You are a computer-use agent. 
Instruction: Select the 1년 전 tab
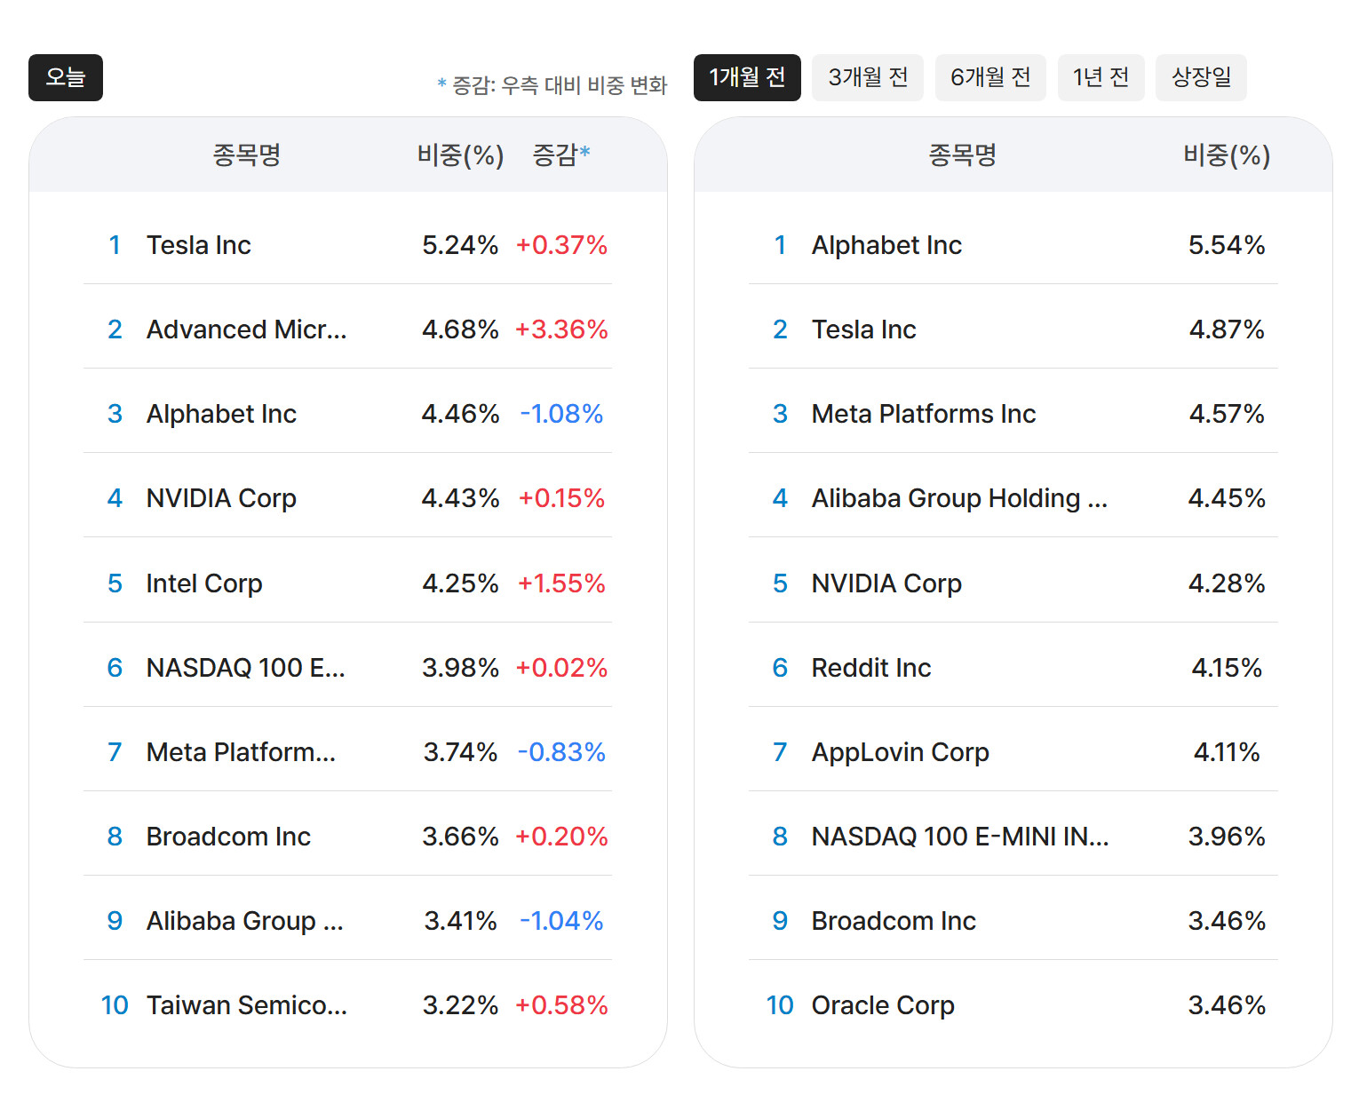[x=1101, y=78]
